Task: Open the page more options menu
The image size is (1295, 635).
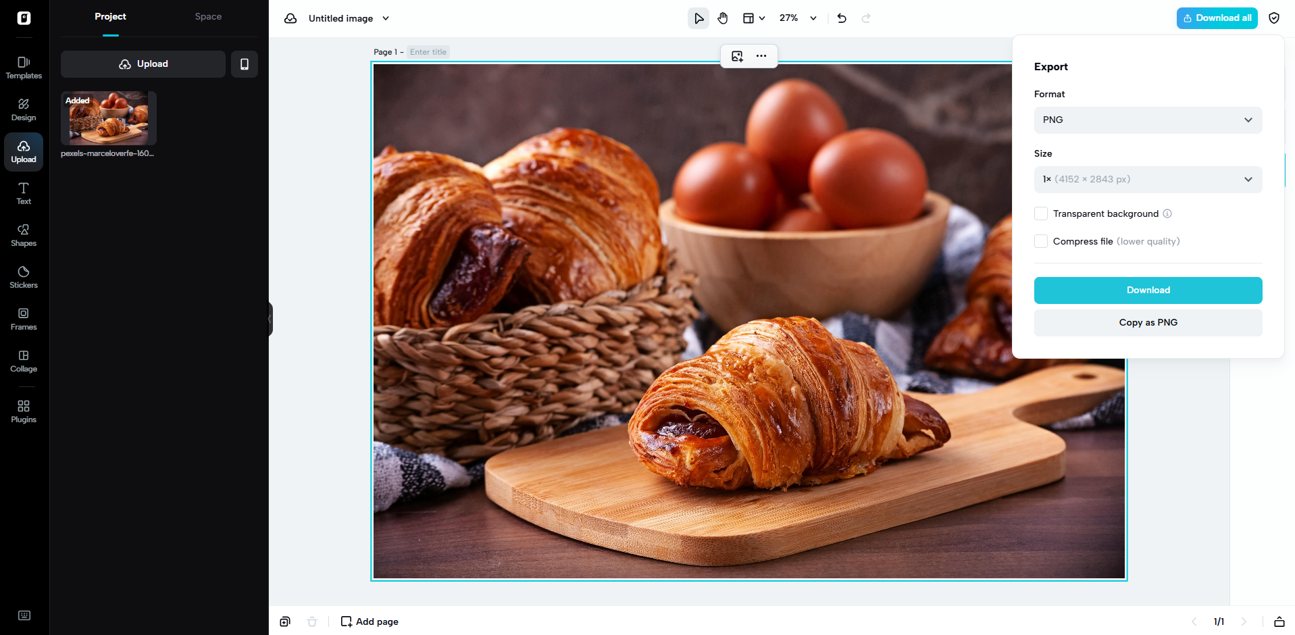Action: pos(761,56)
